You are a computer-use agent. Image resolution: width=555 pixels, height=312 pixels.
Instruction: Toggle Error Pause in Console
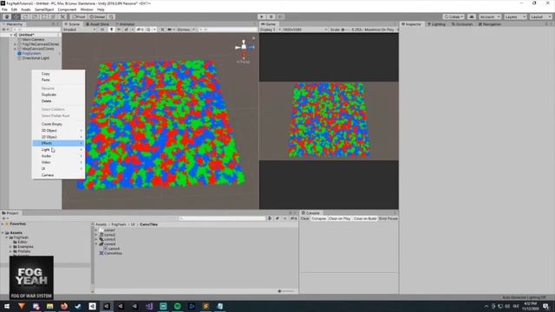pyautogui.click(x=388, y=218)
